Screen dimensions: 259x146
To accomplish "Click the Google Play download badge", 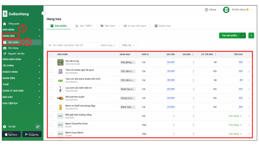I will pyautogui.click(x=32, y=134).
